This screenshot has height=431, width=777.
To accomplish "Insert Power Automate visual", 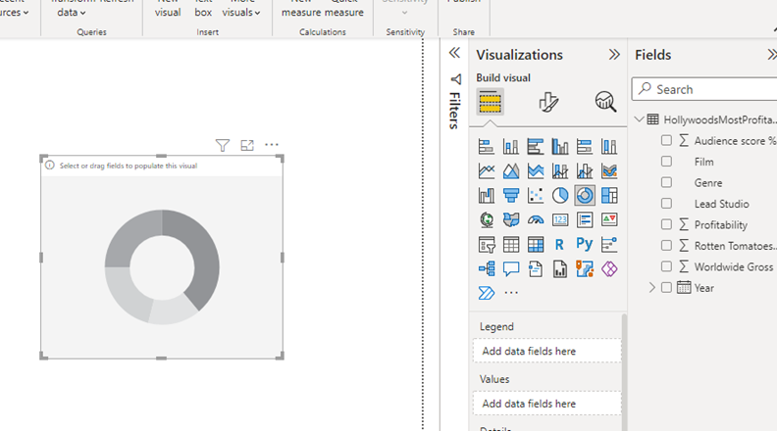I will tap(487, 293).
